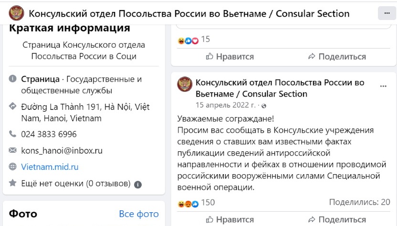
Task: Click the post author's emblem avatar
Action: 185,84
